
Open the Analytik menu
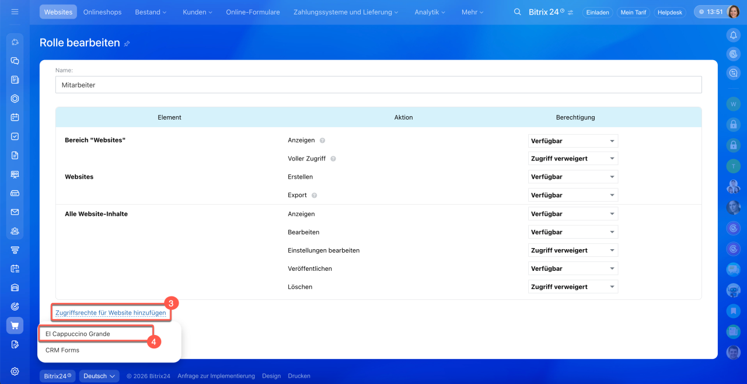point(429,12)
